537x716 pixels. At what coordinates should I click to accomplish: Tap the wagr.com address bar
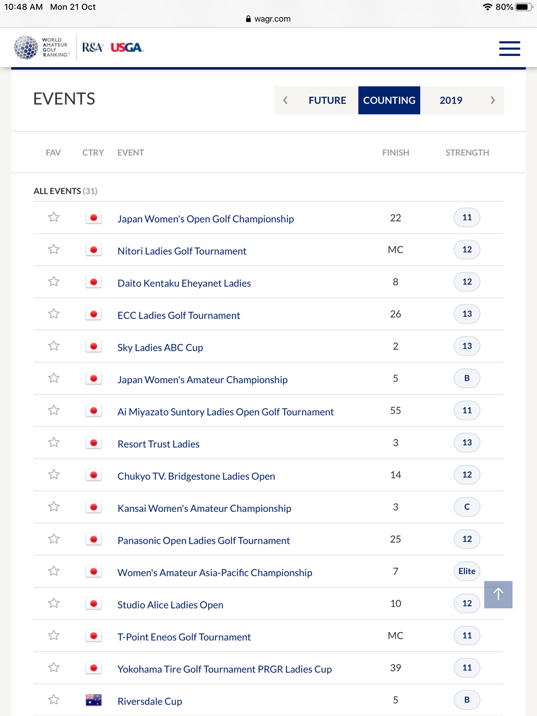268,18
